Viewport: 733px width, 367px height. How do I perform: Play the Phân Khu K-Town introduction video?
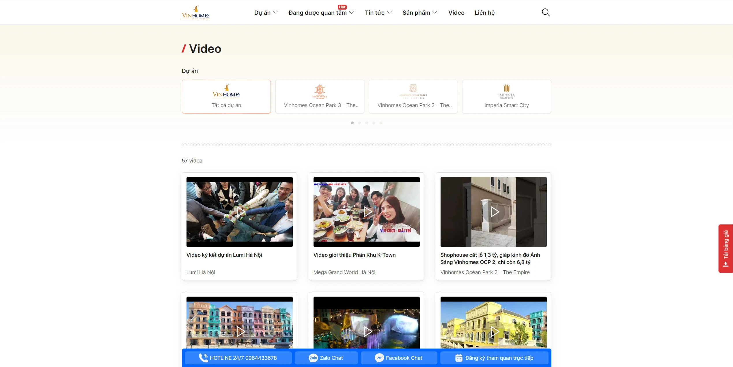pos(366,212)
